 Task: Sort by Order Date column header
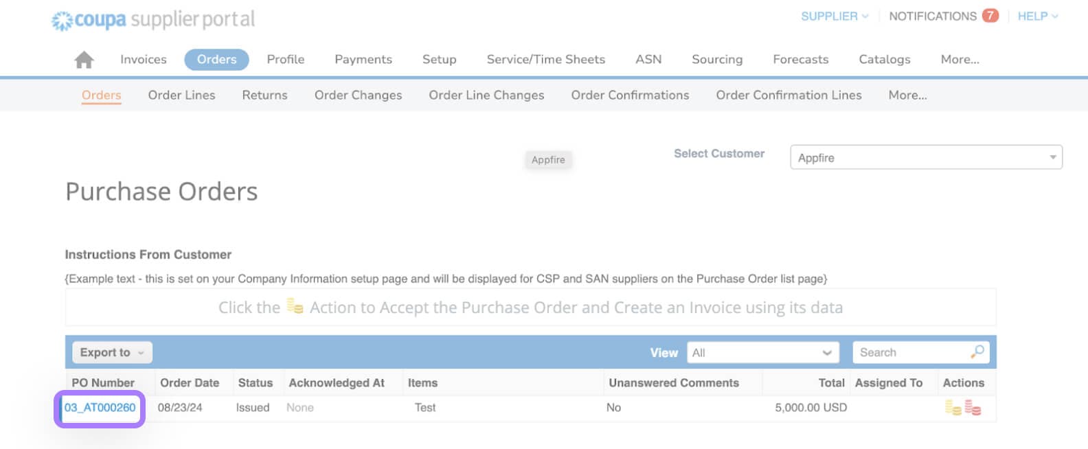190,383
